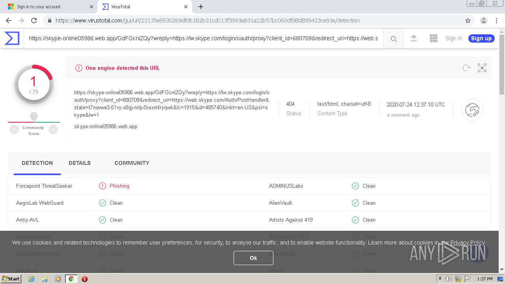This screenshot has height=284, width=505.
Task: Open the VirusTotal logo home link
Action: [x=12, y=38]
